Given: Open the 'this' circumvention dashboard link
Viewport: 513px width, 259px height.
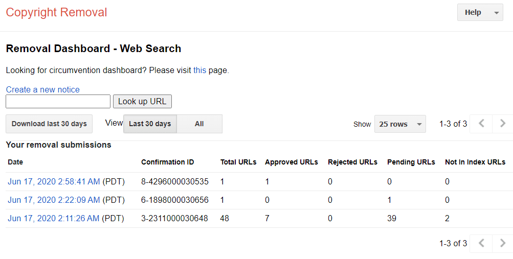Looking at the screenshot, I should click(199, 70).
